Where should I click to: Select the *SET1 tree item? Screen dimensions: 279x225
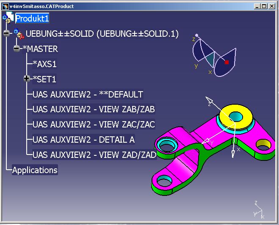pyautogui.click(x=44, y=79)
